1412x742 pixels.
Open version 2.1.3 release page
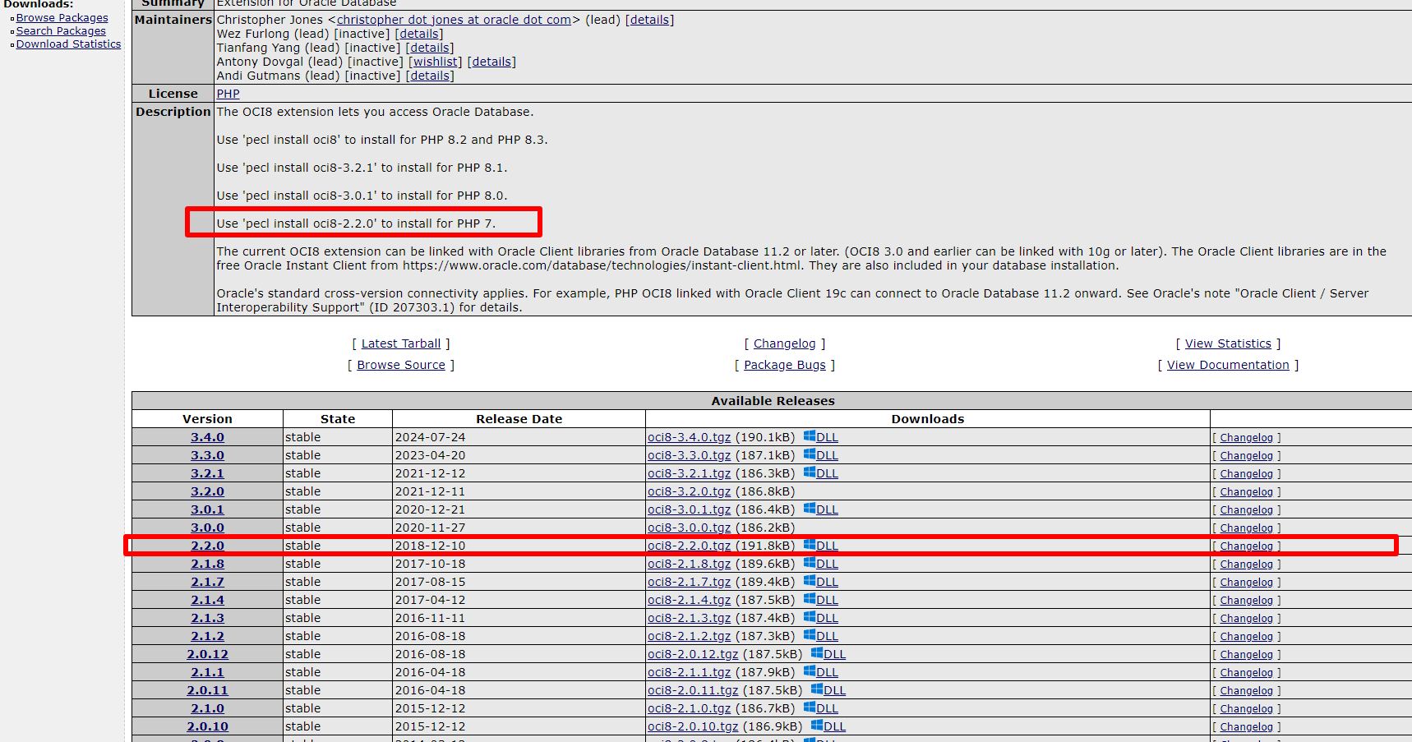point(207,618)
